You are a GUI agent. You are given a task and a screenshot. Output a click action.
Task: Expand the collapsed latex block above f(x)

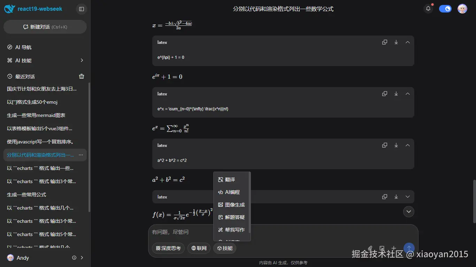coord(408,197)
